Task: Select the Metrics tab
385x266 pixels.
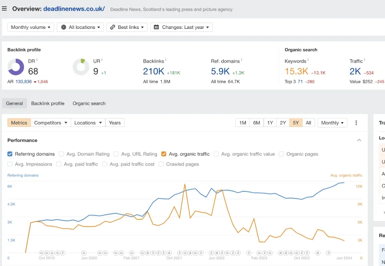Action: pos(19,123)
